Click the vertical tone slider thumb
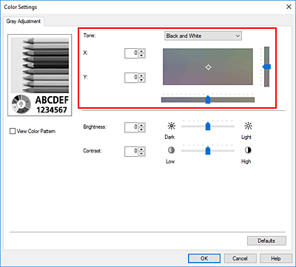This screenshot has width=296, height=267. 266,67
